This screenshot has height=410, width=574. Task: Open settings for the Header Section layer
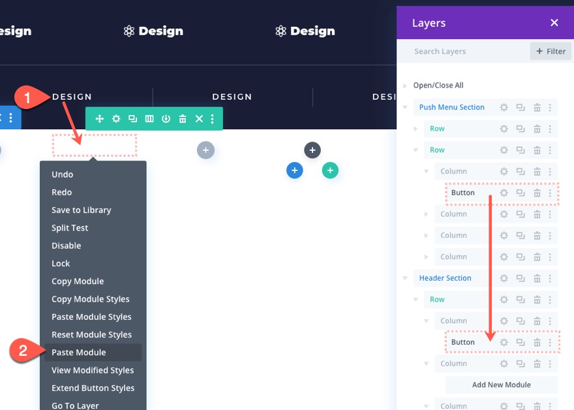(x=504, y=278)
